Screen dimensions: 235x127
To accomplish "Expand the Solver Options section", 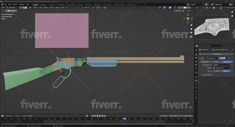I will (x=207, y=75).
